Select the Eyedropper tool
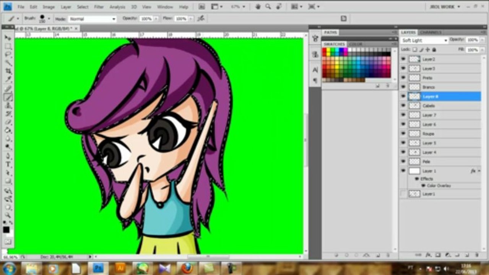 coord(8,80)
